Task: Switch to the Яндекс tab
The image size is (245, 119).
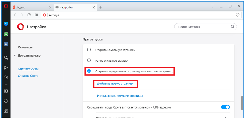Action: (32, 7)
